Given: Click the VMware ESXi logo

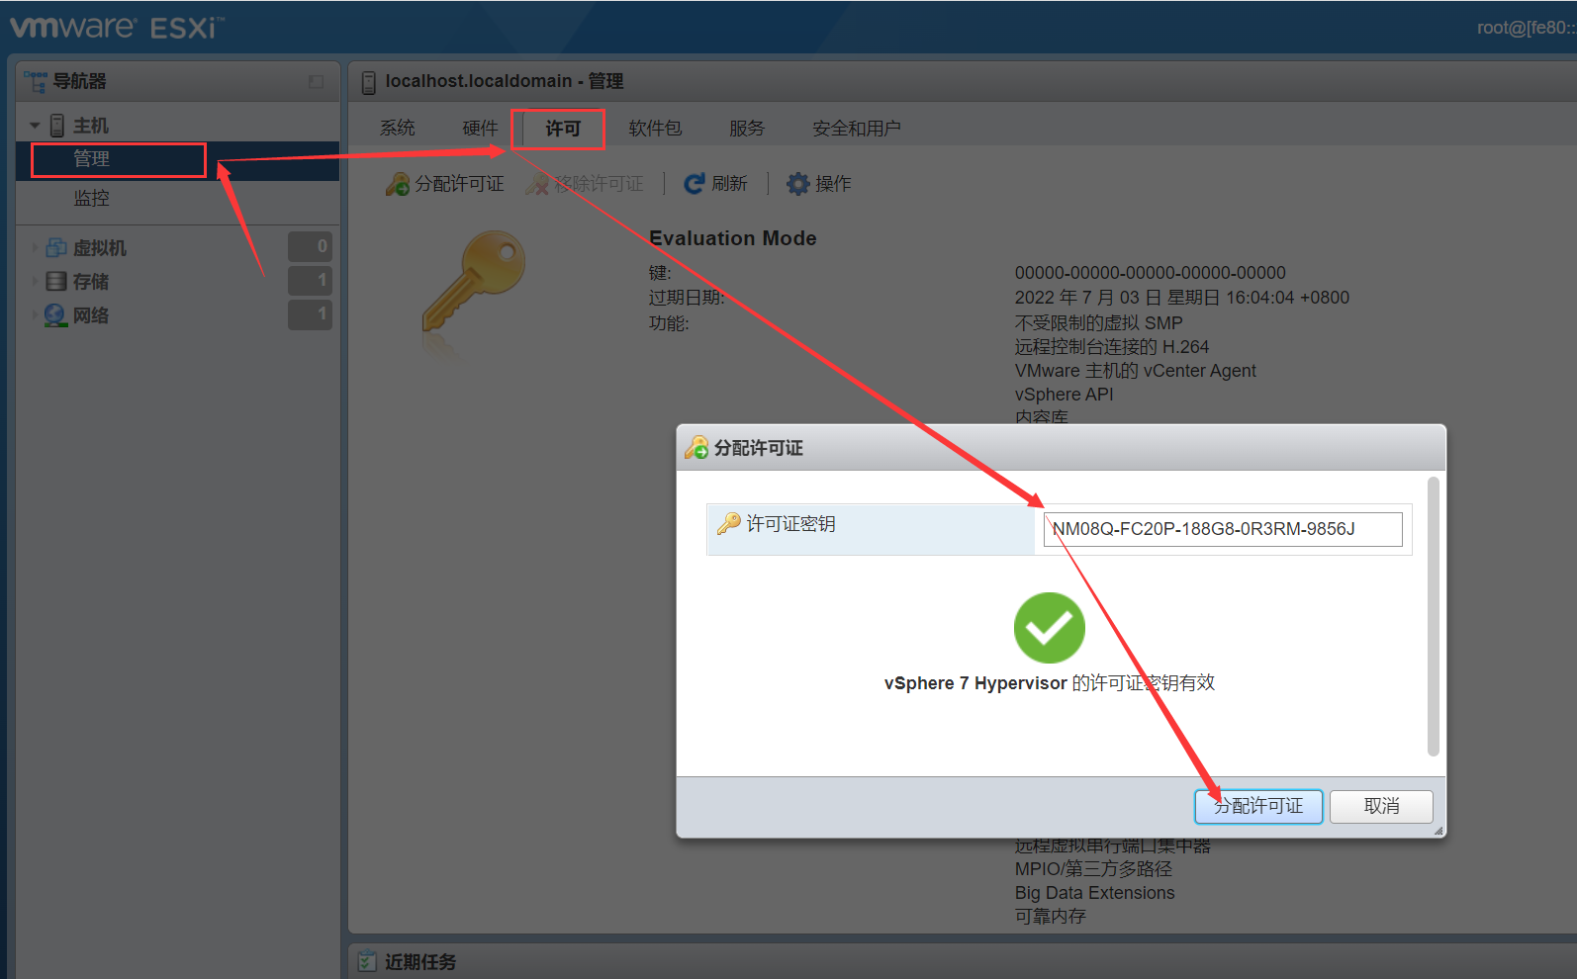Looking at the screenshot, I should coord(117,27).
